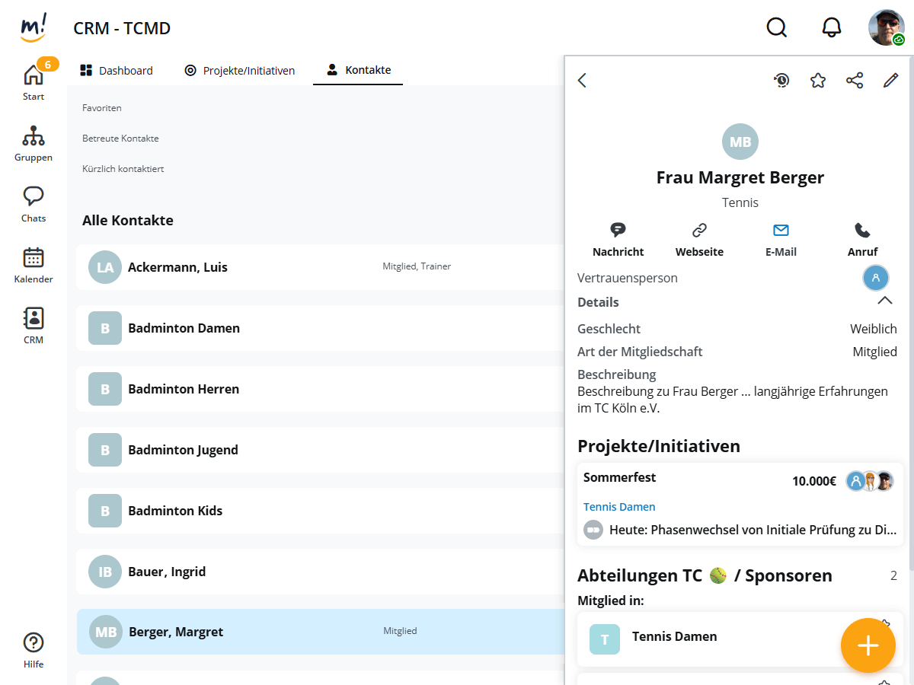
Task: Open the search magnifier icon
Action: (x=776, y=28)
